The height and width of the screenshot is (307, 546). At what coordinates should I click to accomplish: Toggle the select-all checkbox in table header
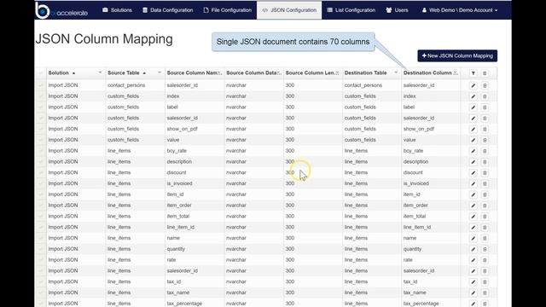point(41,73)
